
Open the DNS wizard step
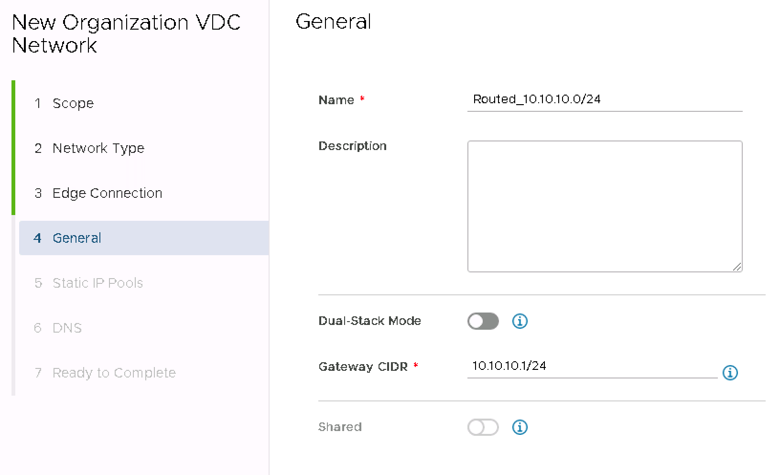(67, 328)
